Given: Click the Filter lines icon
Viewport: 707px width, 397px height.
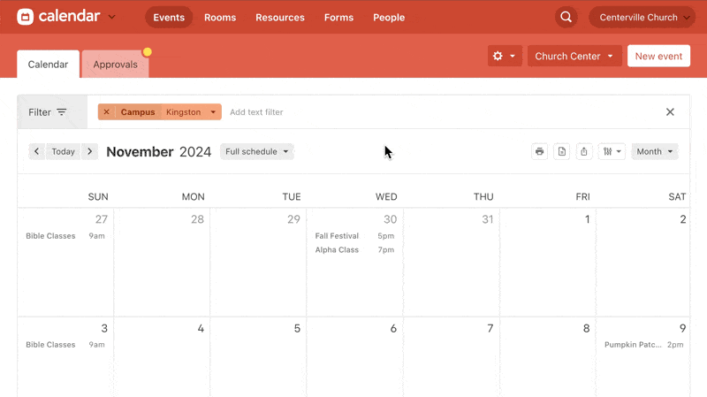Looking at the screenshot, I should [62, 112].
